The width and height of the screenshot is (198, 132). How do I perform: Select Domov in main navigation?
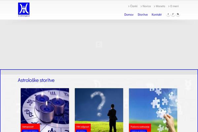point(129,15)
